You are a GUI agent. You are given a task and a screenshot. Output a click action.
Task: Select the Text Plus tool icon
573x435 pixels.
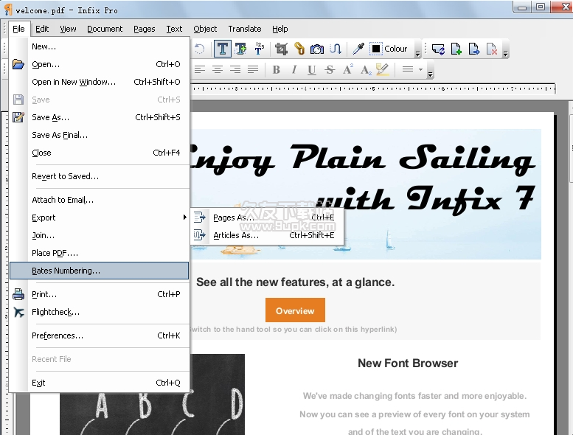(240, 49)
